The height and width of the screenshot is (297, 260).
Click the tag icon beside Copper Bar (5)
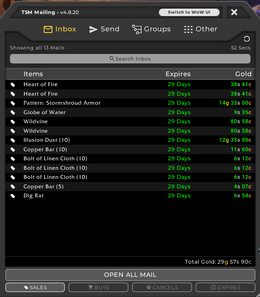click(x=13, y=187)
